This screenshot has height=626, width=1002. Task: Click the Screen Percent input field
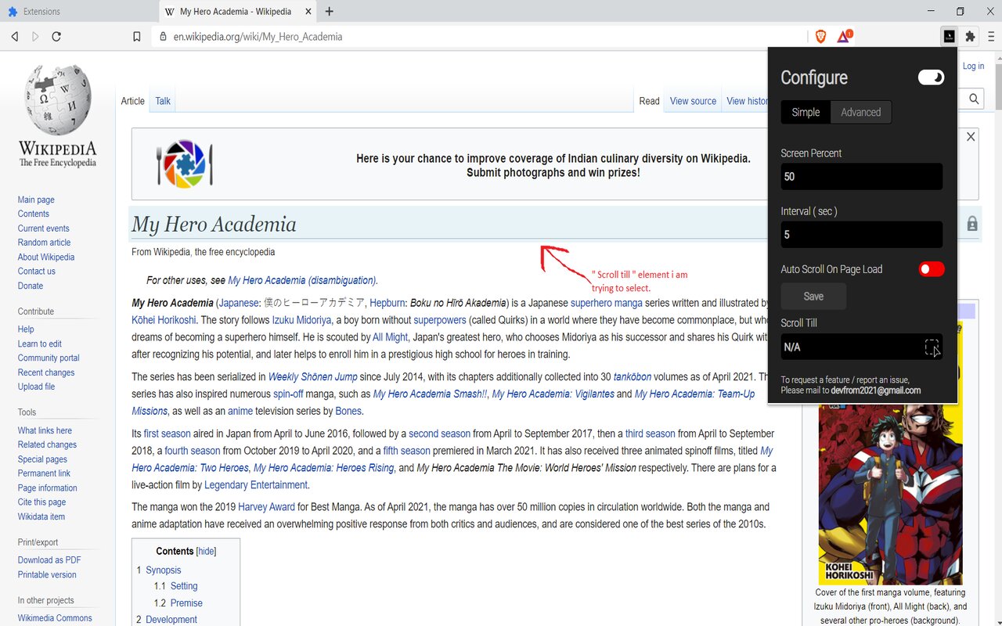point(861,177)
